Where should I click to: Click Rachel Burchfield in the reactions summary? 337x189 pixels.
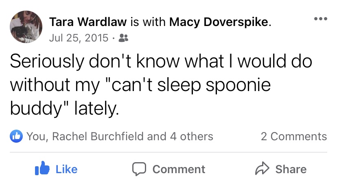pyautogui.click(x=98, y=137)
